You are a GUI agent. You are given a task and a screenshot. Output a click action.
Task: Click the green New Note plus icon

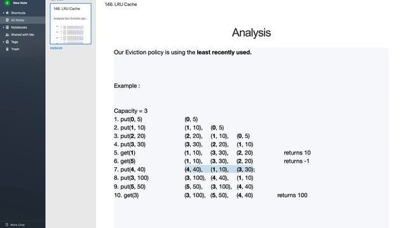(x=7, y=3)
